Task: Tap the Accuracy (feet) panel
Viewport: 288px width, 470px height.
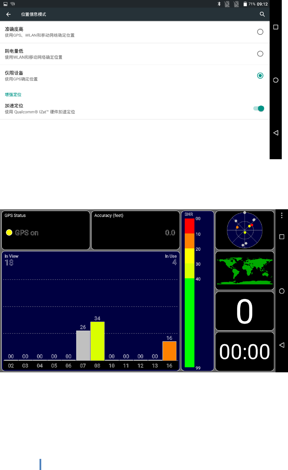Action: (136, 230)
